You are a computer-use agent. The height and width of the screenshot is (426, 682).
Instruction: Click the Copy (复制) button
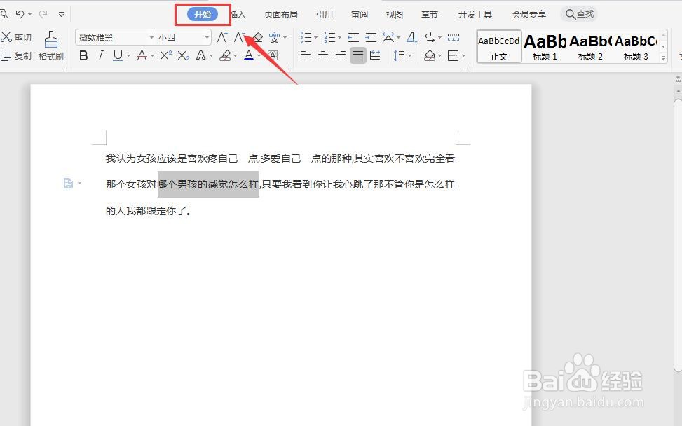[x=16, y=56]
